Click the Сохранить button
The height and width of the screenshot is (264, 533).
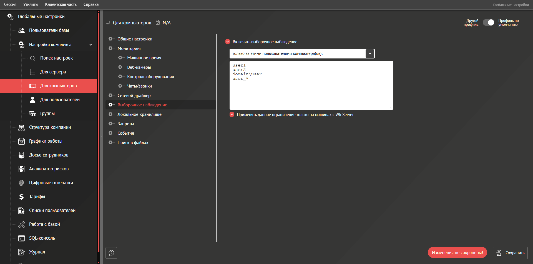point(510,253)
